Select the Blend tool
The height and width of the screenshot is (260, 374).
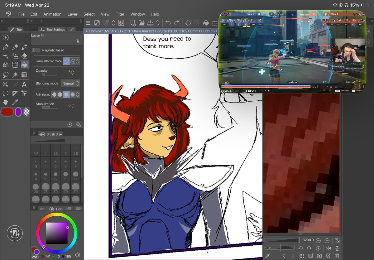pos(5,65)
